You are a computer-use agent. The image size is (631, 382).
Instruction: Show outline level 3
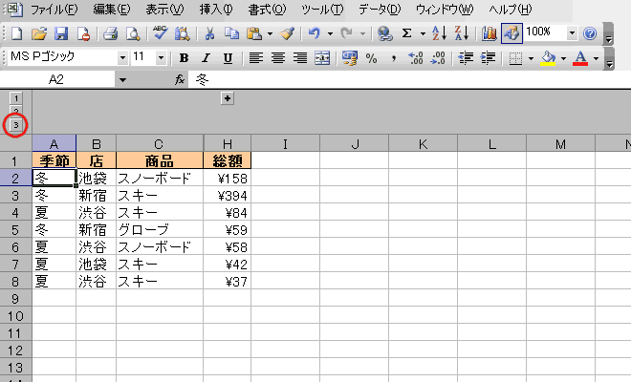pos(15,125)
